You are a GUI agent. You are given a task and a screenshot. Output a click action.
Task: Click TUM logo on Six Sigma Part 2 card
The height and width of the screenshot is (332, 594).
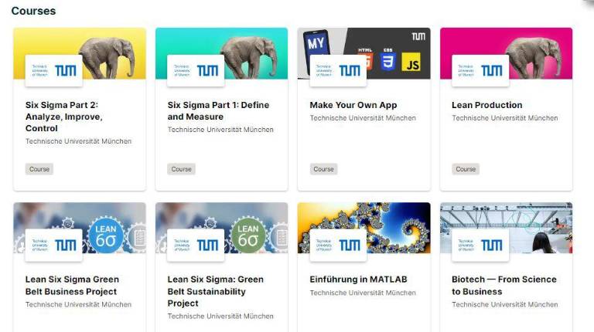[54, 71]
